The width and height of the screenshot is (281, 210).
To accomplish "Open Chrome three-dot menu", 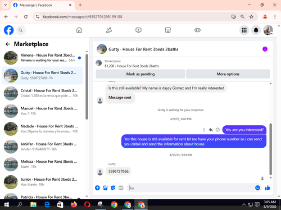I will [275, 17].
